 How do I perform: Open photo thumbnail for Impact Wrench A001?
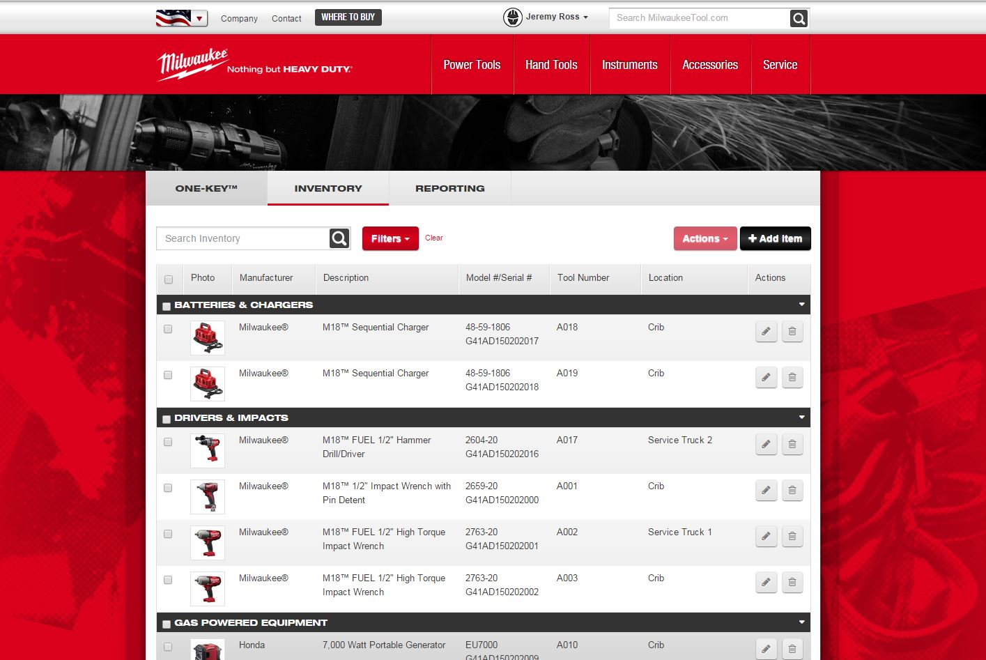pos(208,497)
